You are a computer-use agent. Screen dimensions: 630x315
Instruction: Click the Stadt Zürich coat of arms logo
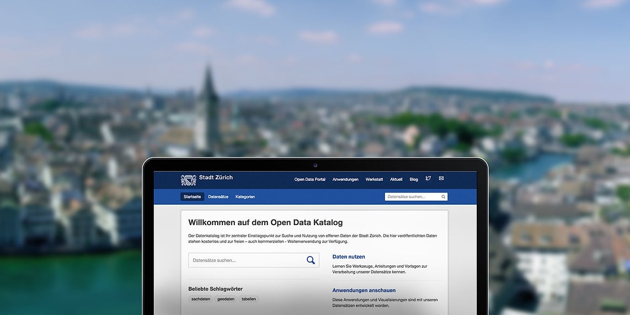pyautogui.click(x=188, y=180)
